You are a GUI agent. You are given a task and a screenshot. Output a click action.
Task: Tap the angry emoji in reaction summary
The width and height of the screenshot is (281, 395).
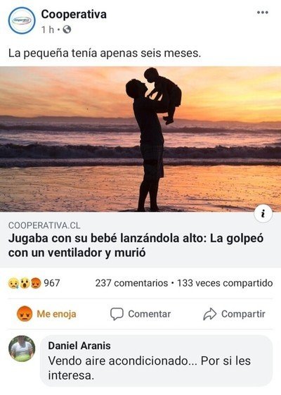click(x=36, y=283)
